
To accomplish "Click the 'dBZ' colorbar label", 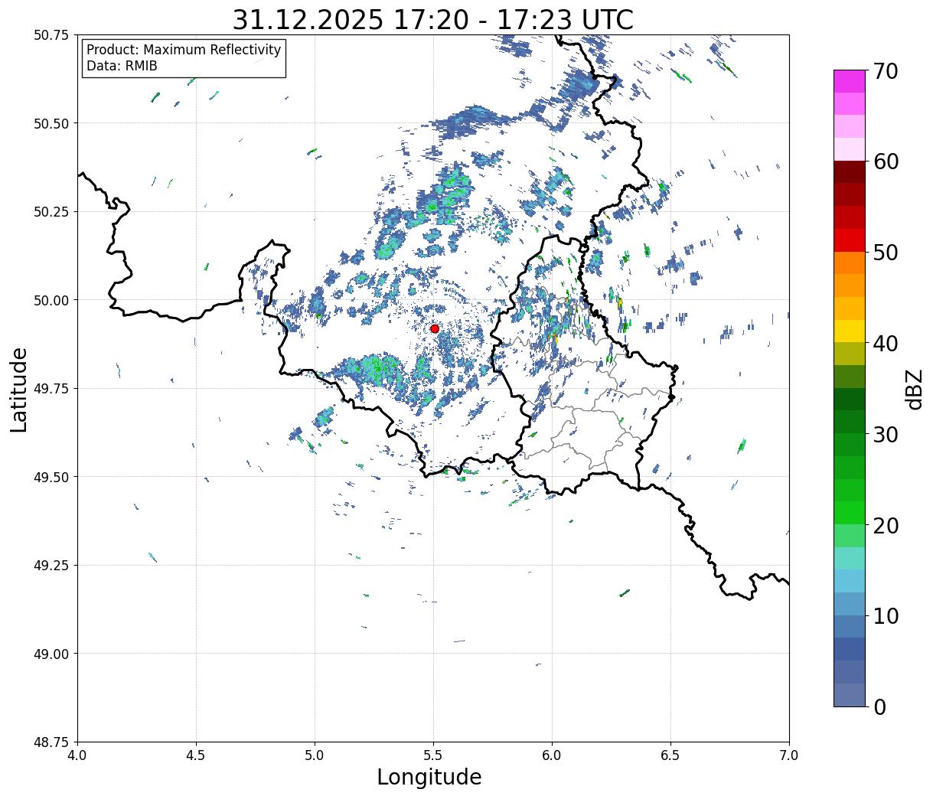I will tap(914, 389).
